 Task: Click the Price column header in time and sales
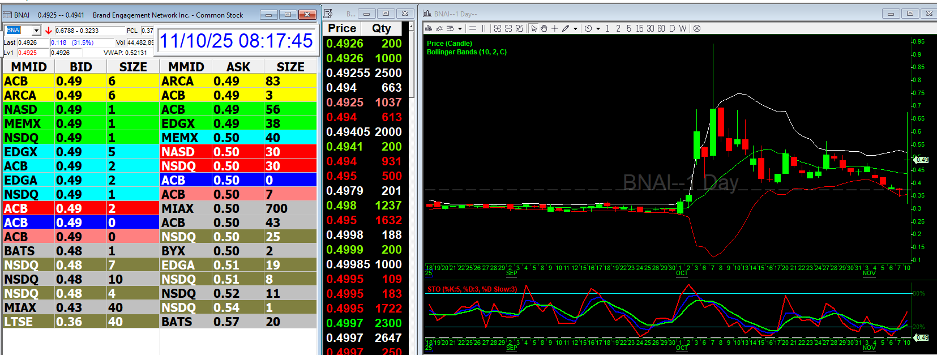342,28
